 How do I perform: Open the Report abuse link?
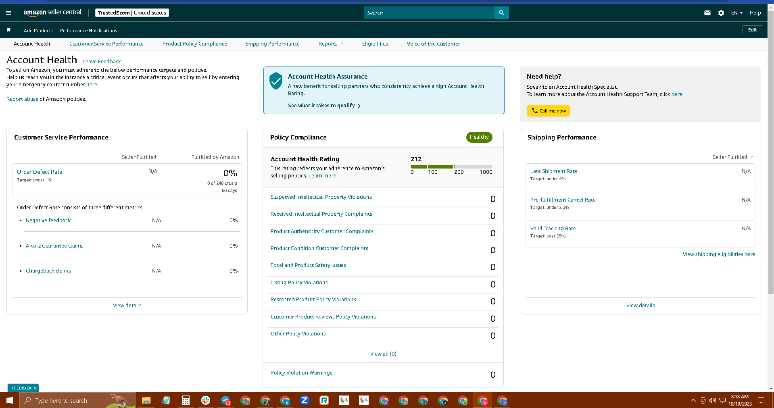[22, 99]
